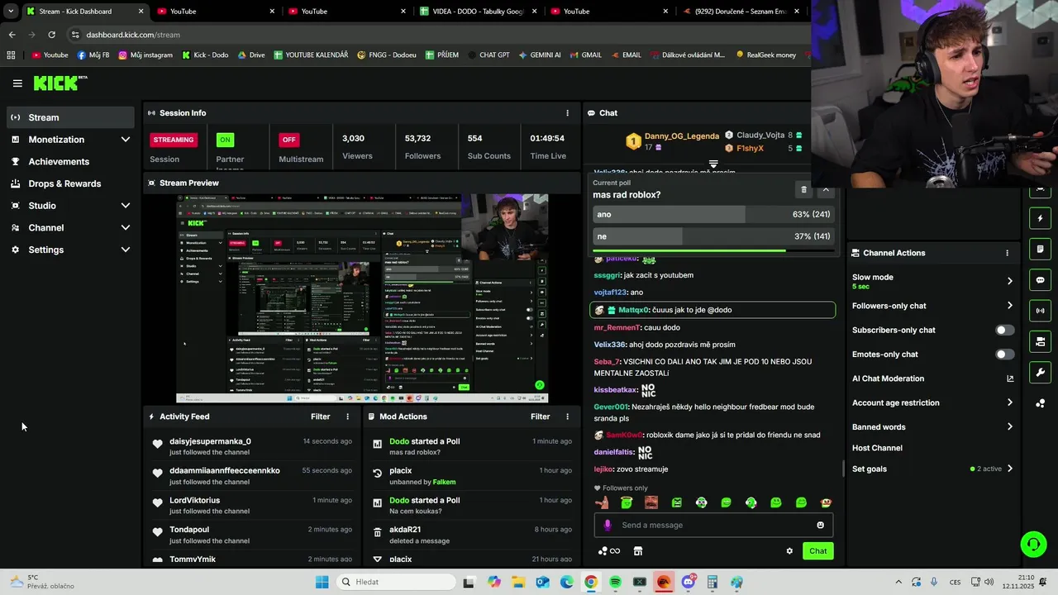Open Banned words settings
This screenshot has width=1058, height=595.
[x=932, y=427]
